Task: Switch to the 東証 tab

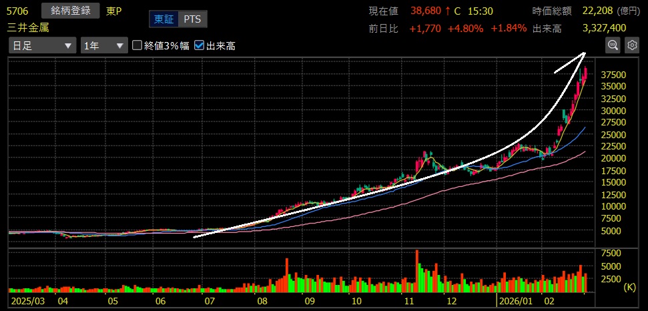Action: (164, 19)
